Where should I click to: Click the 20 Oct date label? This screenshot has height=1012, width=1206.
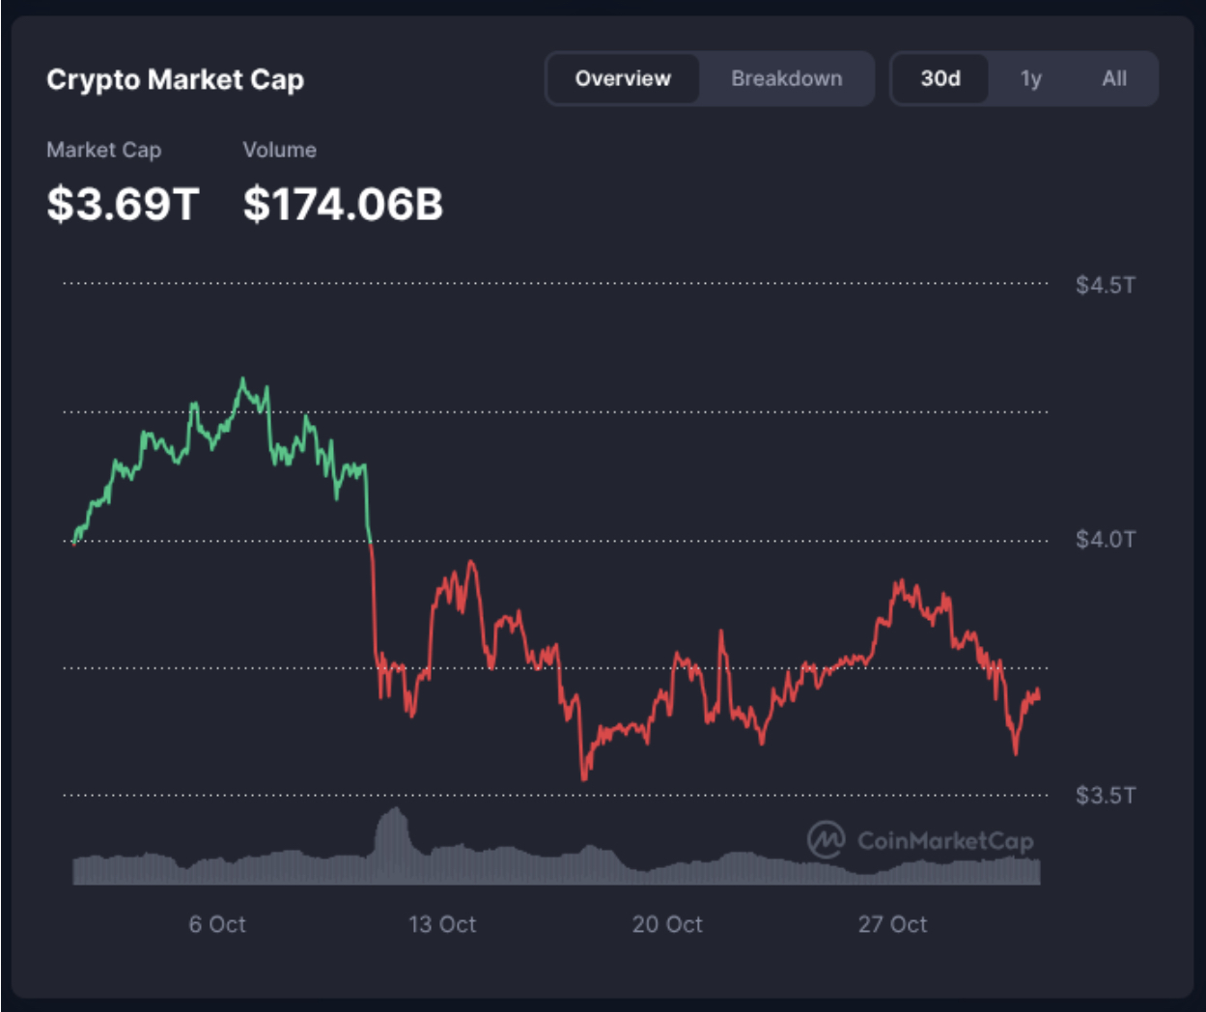[667, 924]
